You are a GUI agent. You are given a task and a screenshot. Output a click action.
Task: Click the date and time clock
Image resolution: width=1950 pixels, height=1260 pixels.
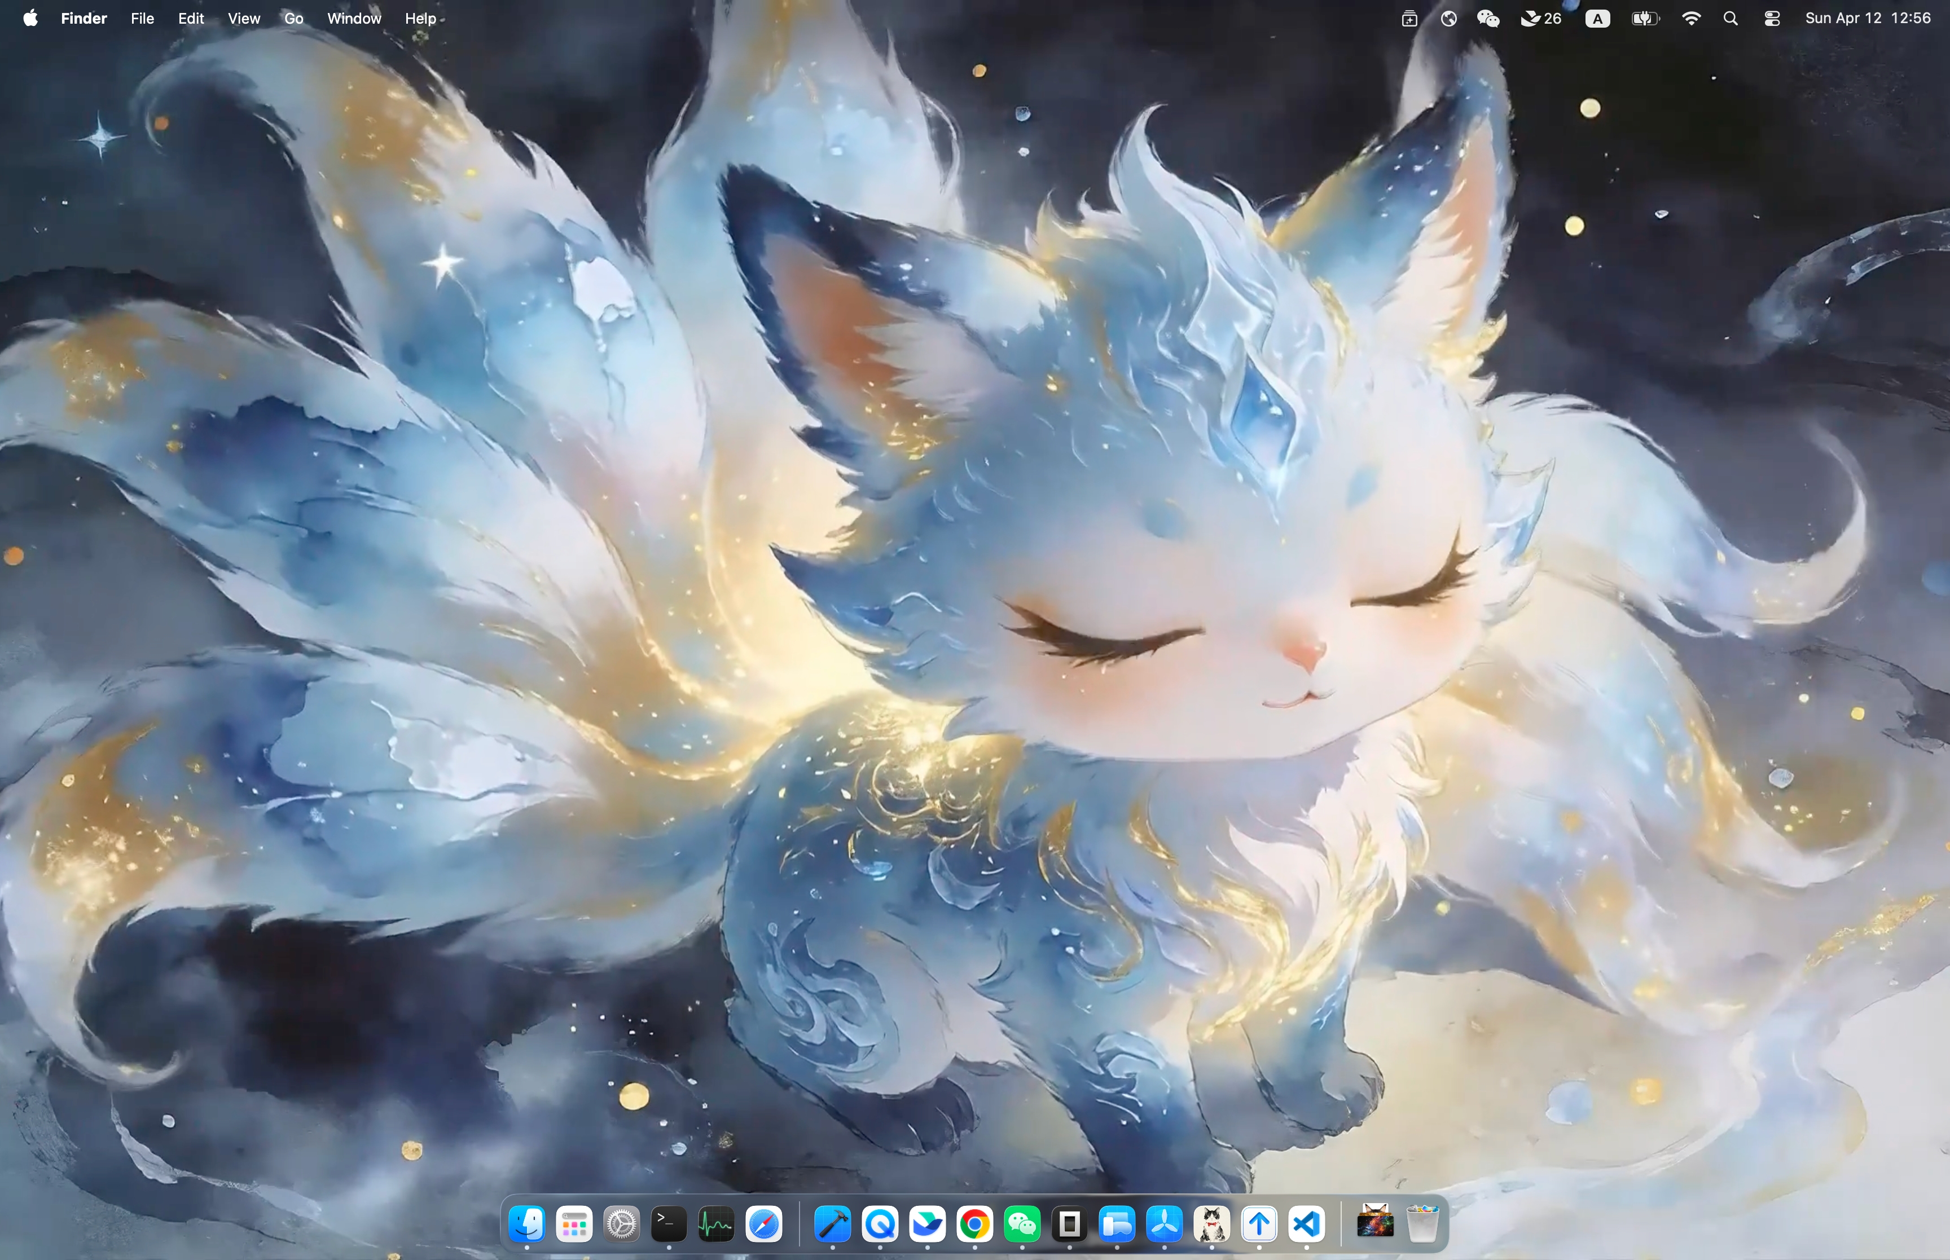click(1868, 18)
